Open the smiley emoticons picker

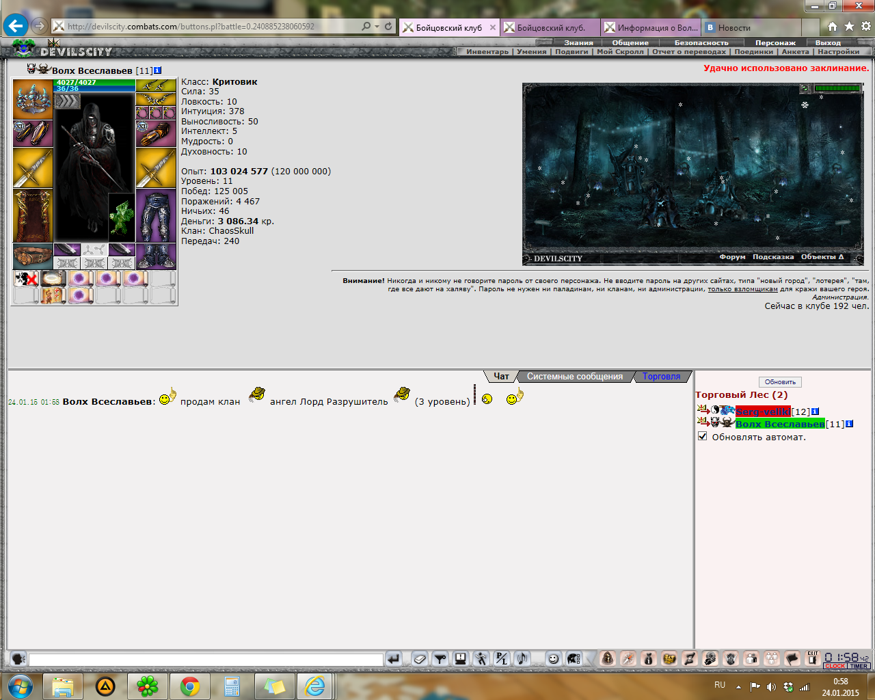[x=553, y=659]
